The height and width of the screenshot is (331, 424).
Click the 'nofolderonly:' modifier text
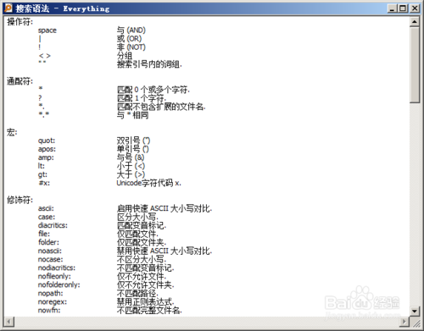59,284
